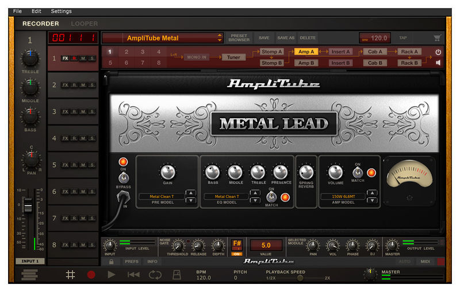Click AMP MODEL down arrow
The image size is (460, 292).
click(x=372, y=200)
